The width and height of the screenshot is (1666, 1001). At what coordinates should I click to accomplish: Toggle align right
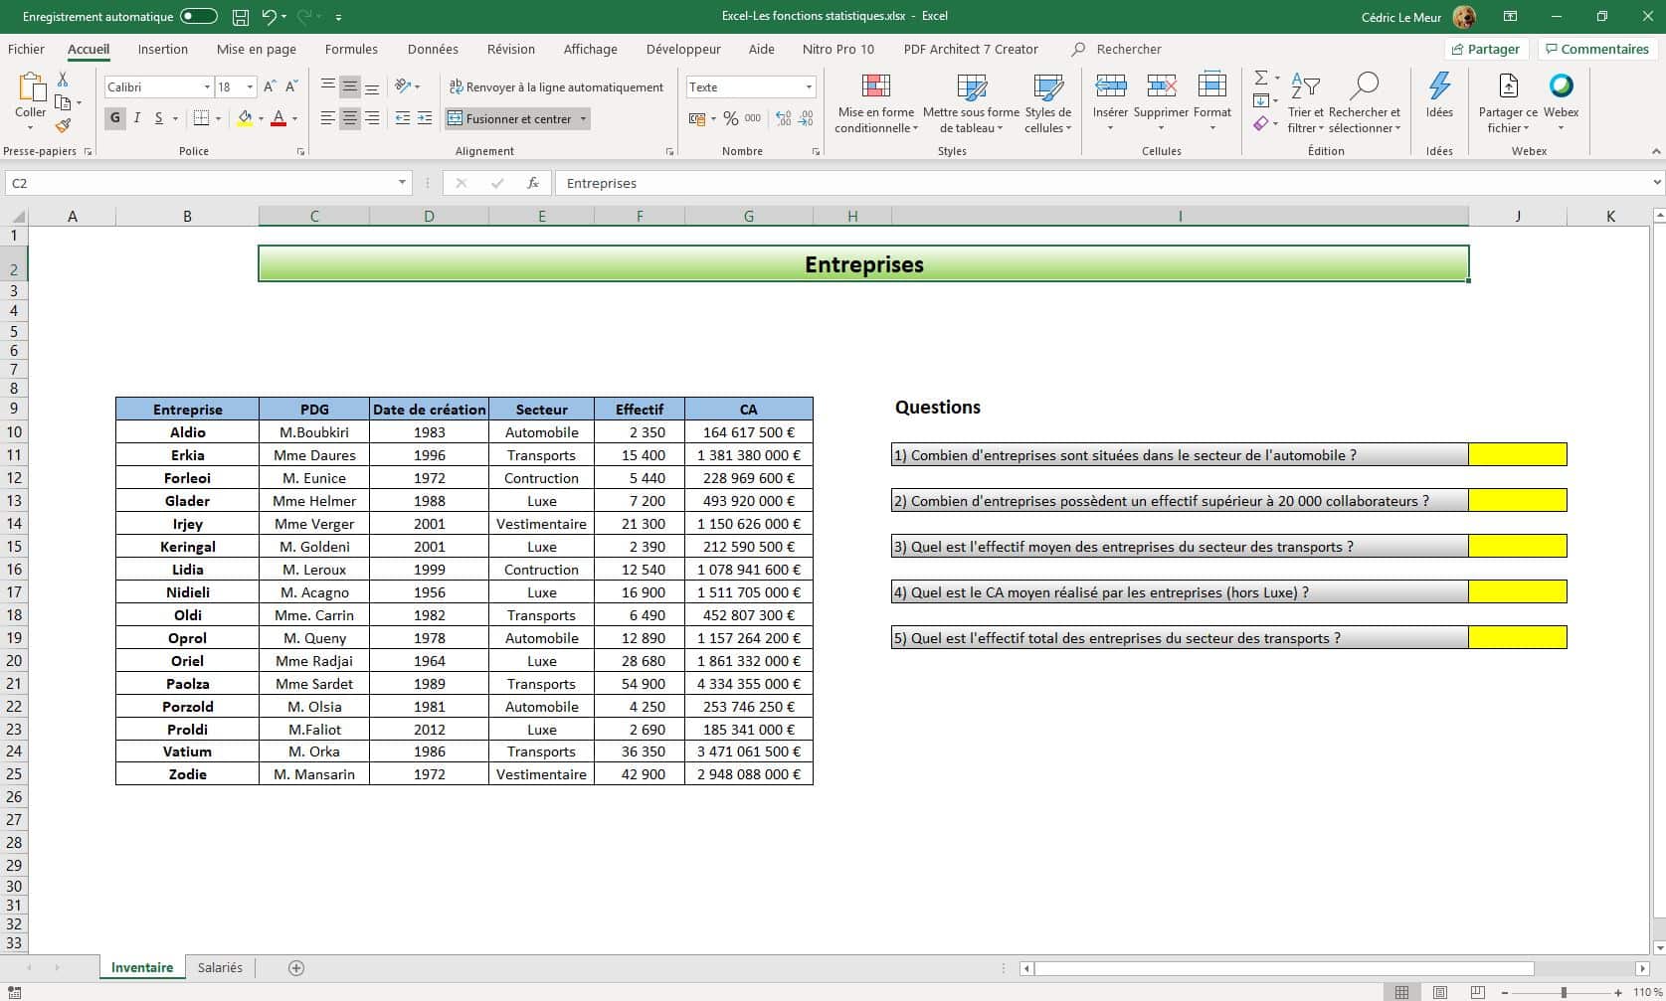coord(372,118)
